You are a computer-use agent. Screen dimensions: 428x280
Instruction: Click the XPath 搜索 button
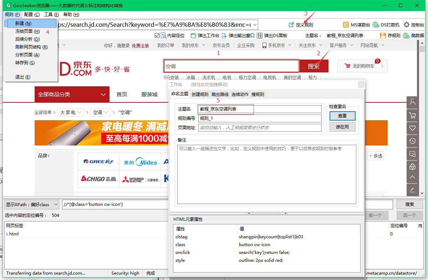[409, 204]
